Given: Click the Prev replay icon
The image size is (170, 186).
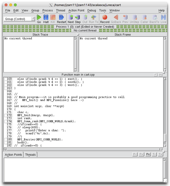Looking at the screenshot, I should point(125,19).
